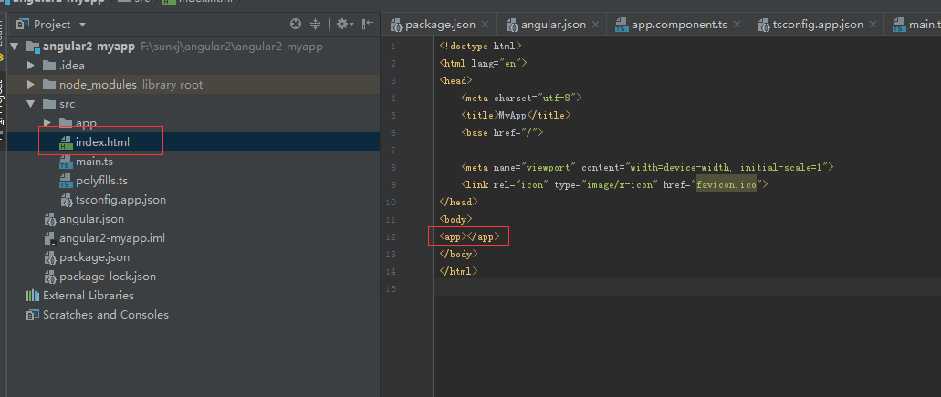Click the index.html file type icon

[x=66, y=142]
